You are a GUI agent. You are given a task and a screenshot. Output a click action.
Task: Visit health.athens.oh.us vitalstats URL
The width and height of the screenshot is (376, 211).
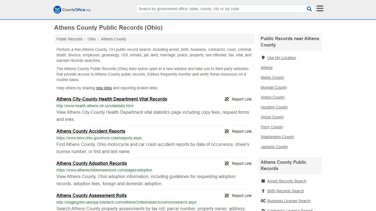[x=95, y=106]
